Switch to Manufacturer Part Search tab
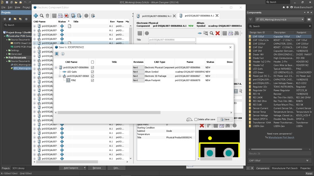 285,168
